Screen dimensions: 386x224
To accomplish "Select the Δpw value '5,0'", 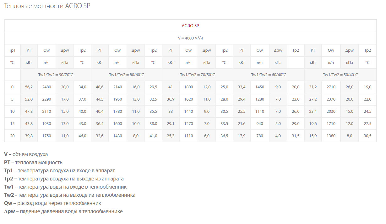I will point(278,123).
